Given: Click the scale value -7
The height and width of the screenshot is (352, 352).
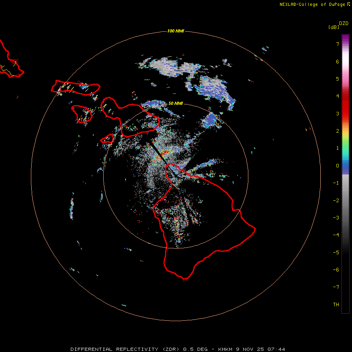Looking at the screenshot, I should [x=336, y=287].
